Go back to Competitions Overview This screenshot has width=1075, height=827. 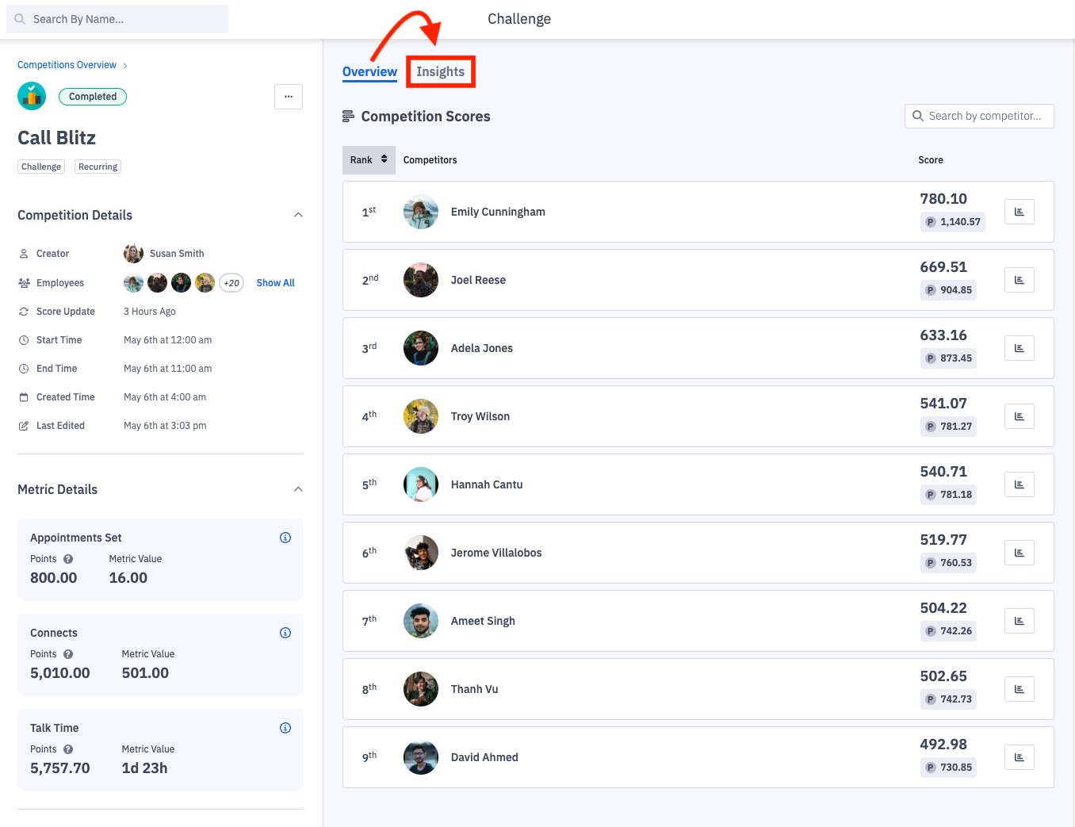tap(67, 65)
